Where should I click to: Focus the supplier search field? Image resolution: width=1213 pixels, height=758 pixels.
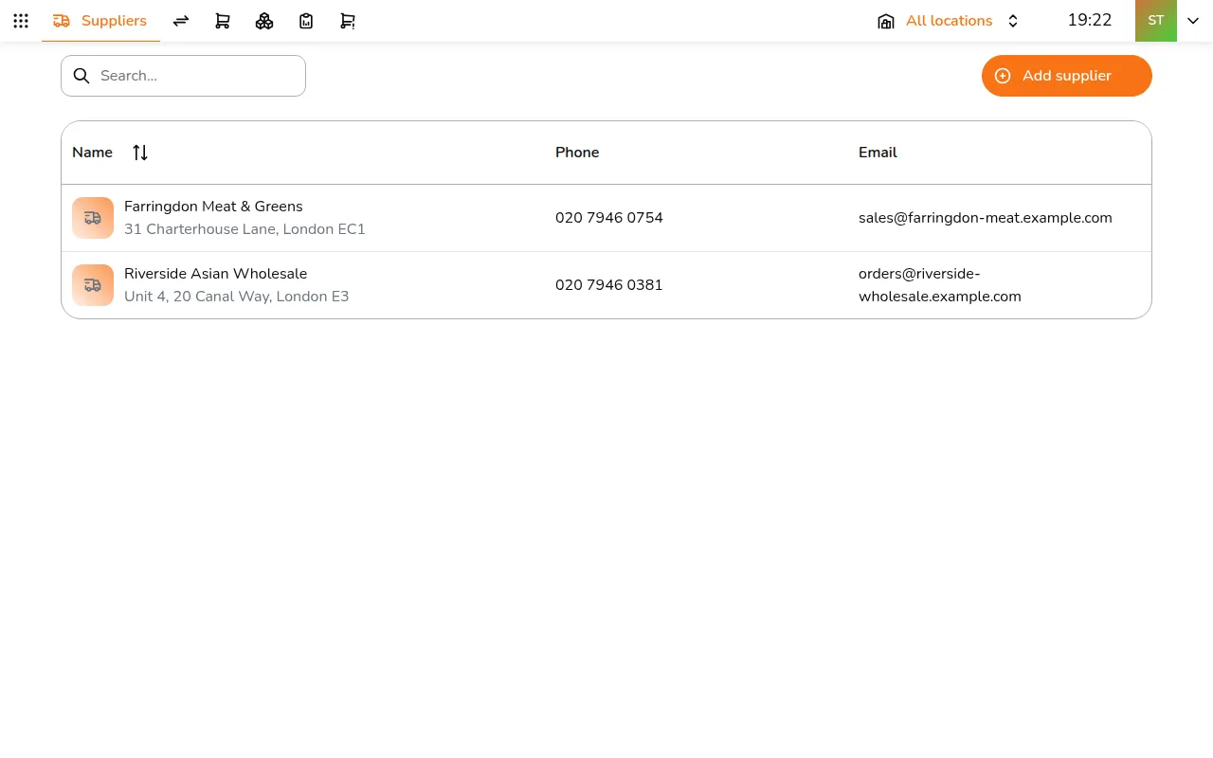pos(183,76)
